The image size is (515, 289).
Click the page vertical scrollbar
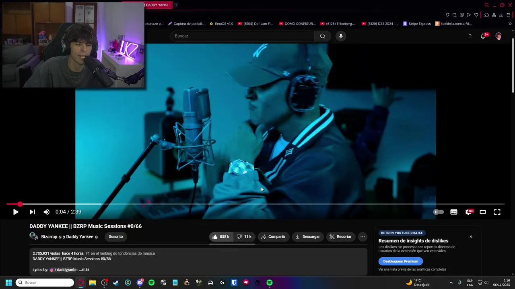click(x=513, y=66)
